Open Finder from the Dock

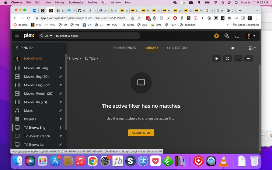18,161
